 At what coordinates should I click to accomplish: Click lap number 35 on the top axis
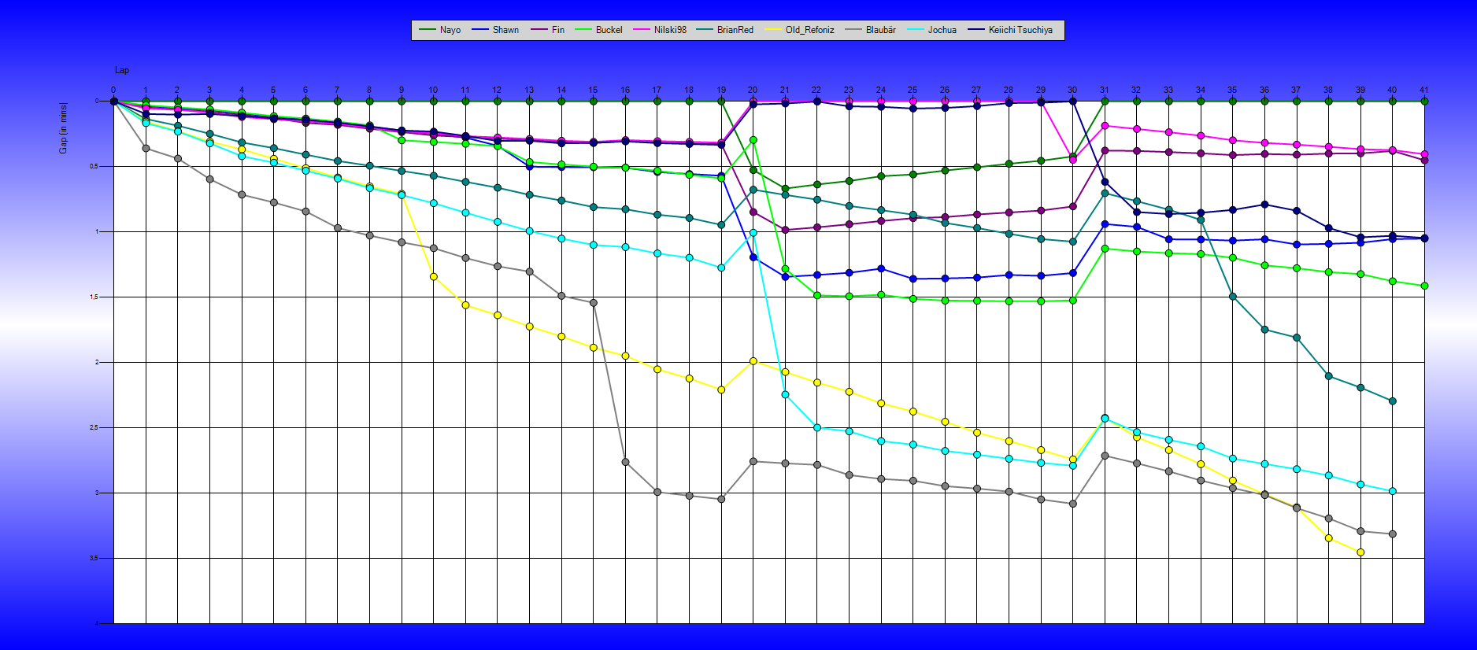coord(1232,90)
